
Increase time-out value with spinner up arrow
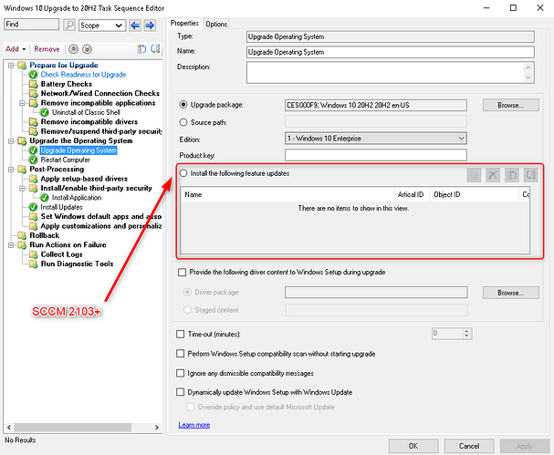click(x=466, y=331)
